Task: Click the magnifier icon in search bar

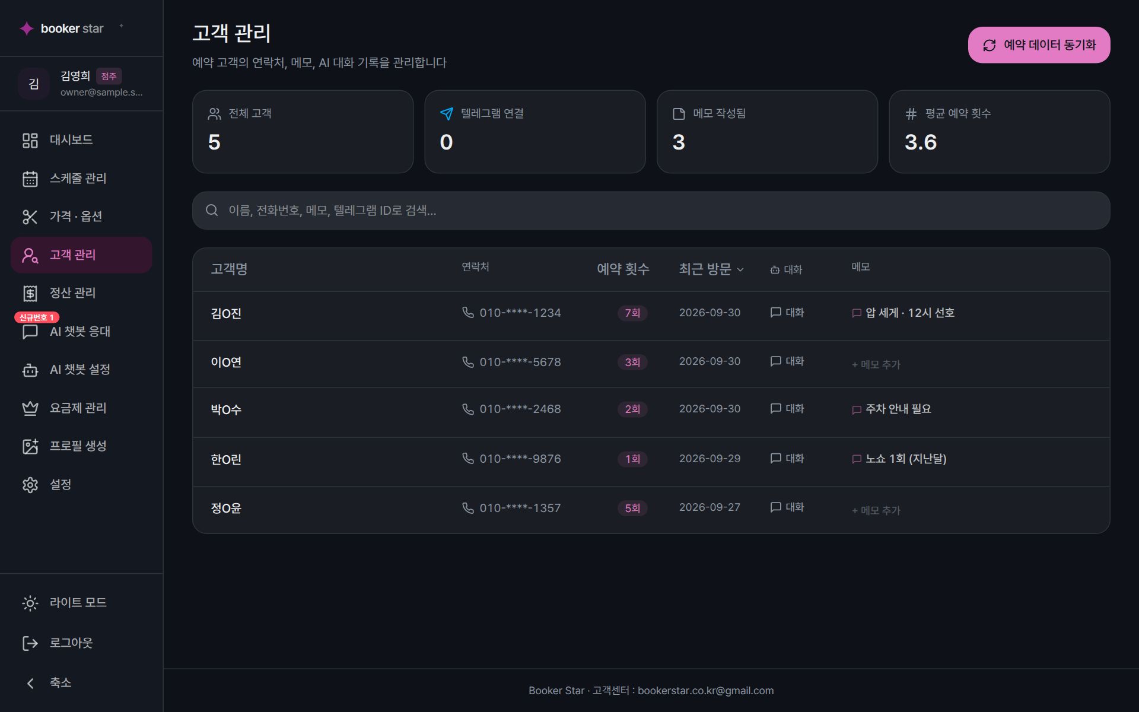Action: pos(212,210)
